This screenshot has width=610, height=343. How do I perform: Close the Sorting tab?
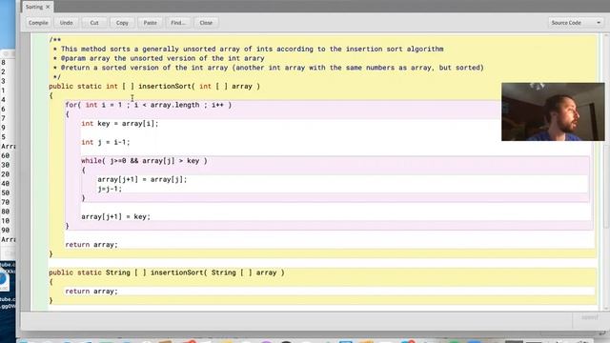click(48, 7)
